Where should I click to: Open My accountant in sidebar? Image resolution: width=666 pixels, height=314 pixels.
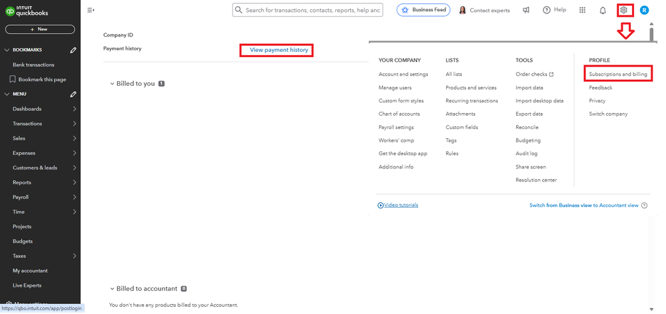[30, 271]
